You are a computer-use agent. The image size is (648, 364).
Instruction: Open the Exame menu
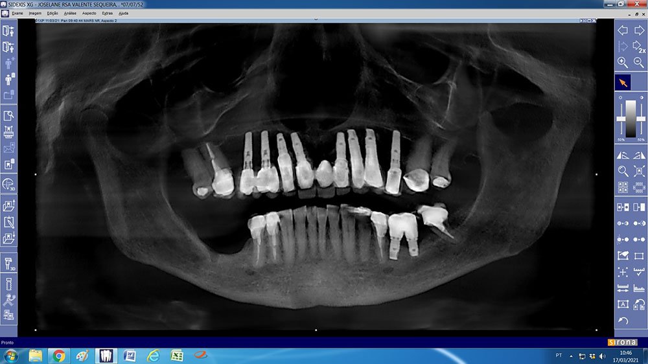click(17, 13)
